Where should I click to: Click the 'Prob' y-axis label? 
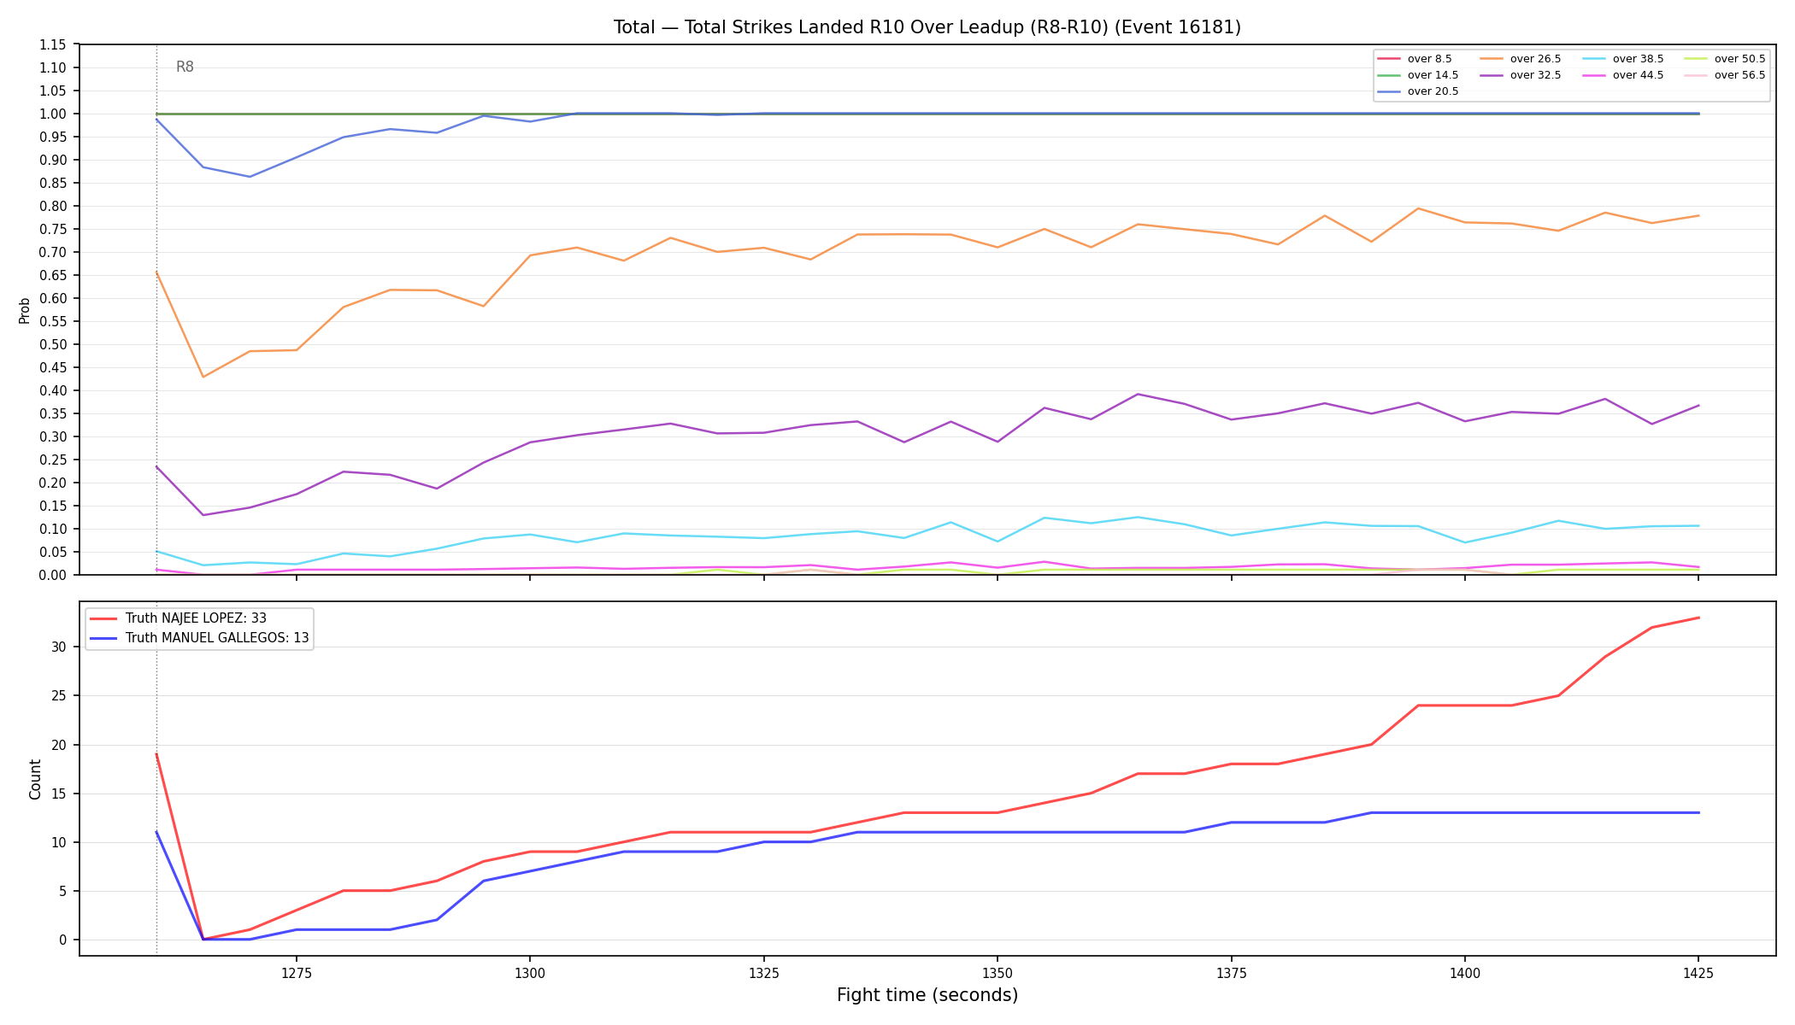pos(25,310)
